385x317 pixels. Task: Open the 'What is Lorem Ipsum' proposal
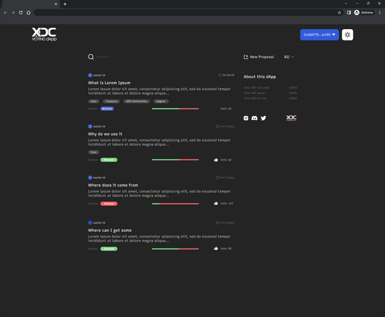(109, 82)
